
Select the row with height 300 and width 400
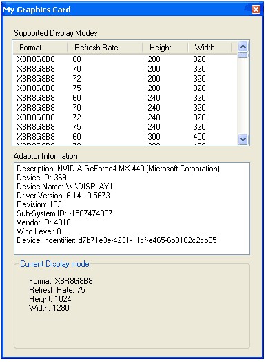point(125,137)
